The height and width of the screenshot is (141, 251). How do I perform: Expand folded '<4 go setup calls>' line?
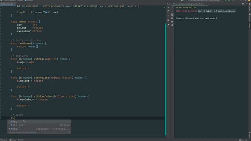coord(186,7)
